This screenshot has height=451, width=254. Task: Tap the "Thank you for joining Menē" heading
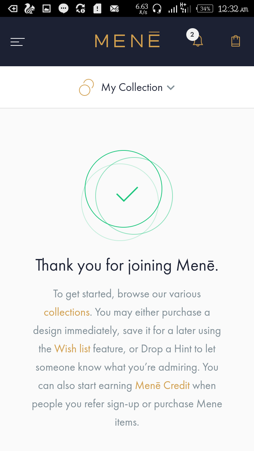[127, 265]
